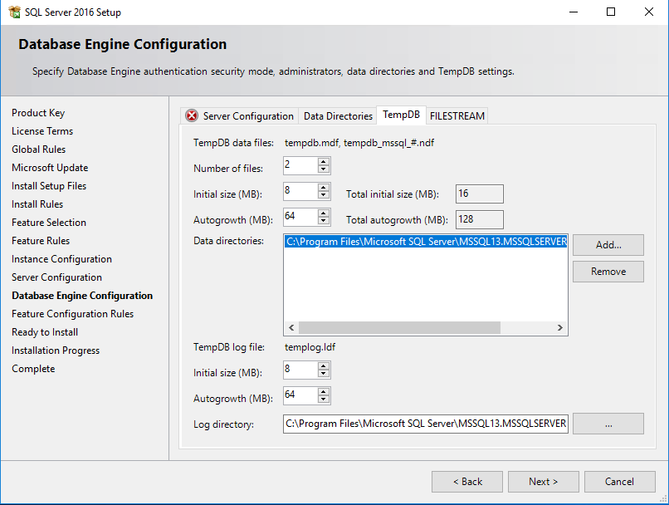Select the TempDB tab
Image resolution: width=669 pixels, height=505 pixels.
(x=401, y=115)
